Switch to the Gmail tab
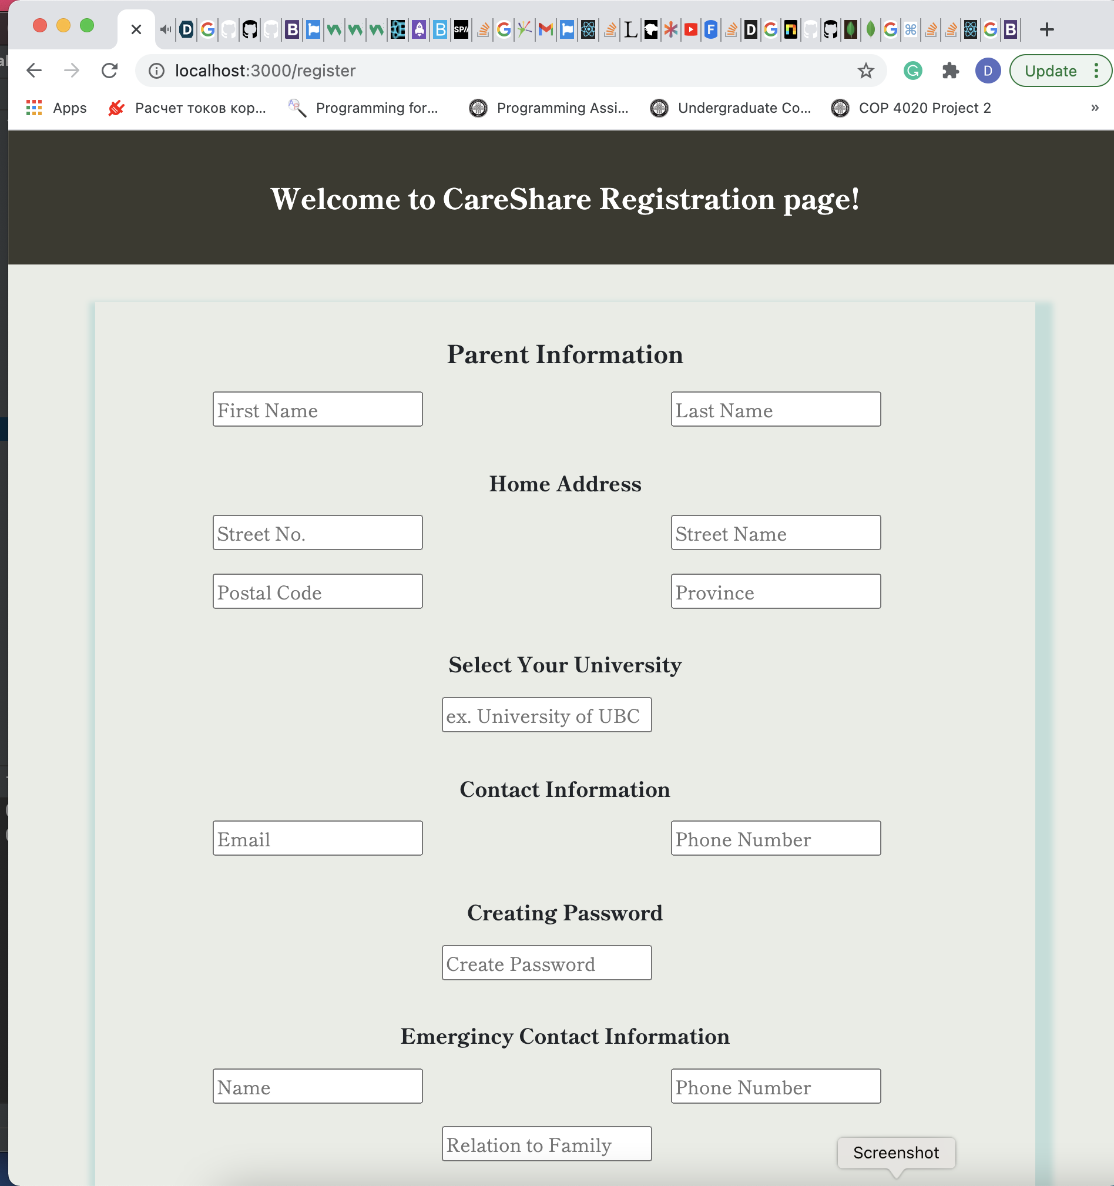Image resolution: width=1114 pixels, height=1186 pixels. 545,29
